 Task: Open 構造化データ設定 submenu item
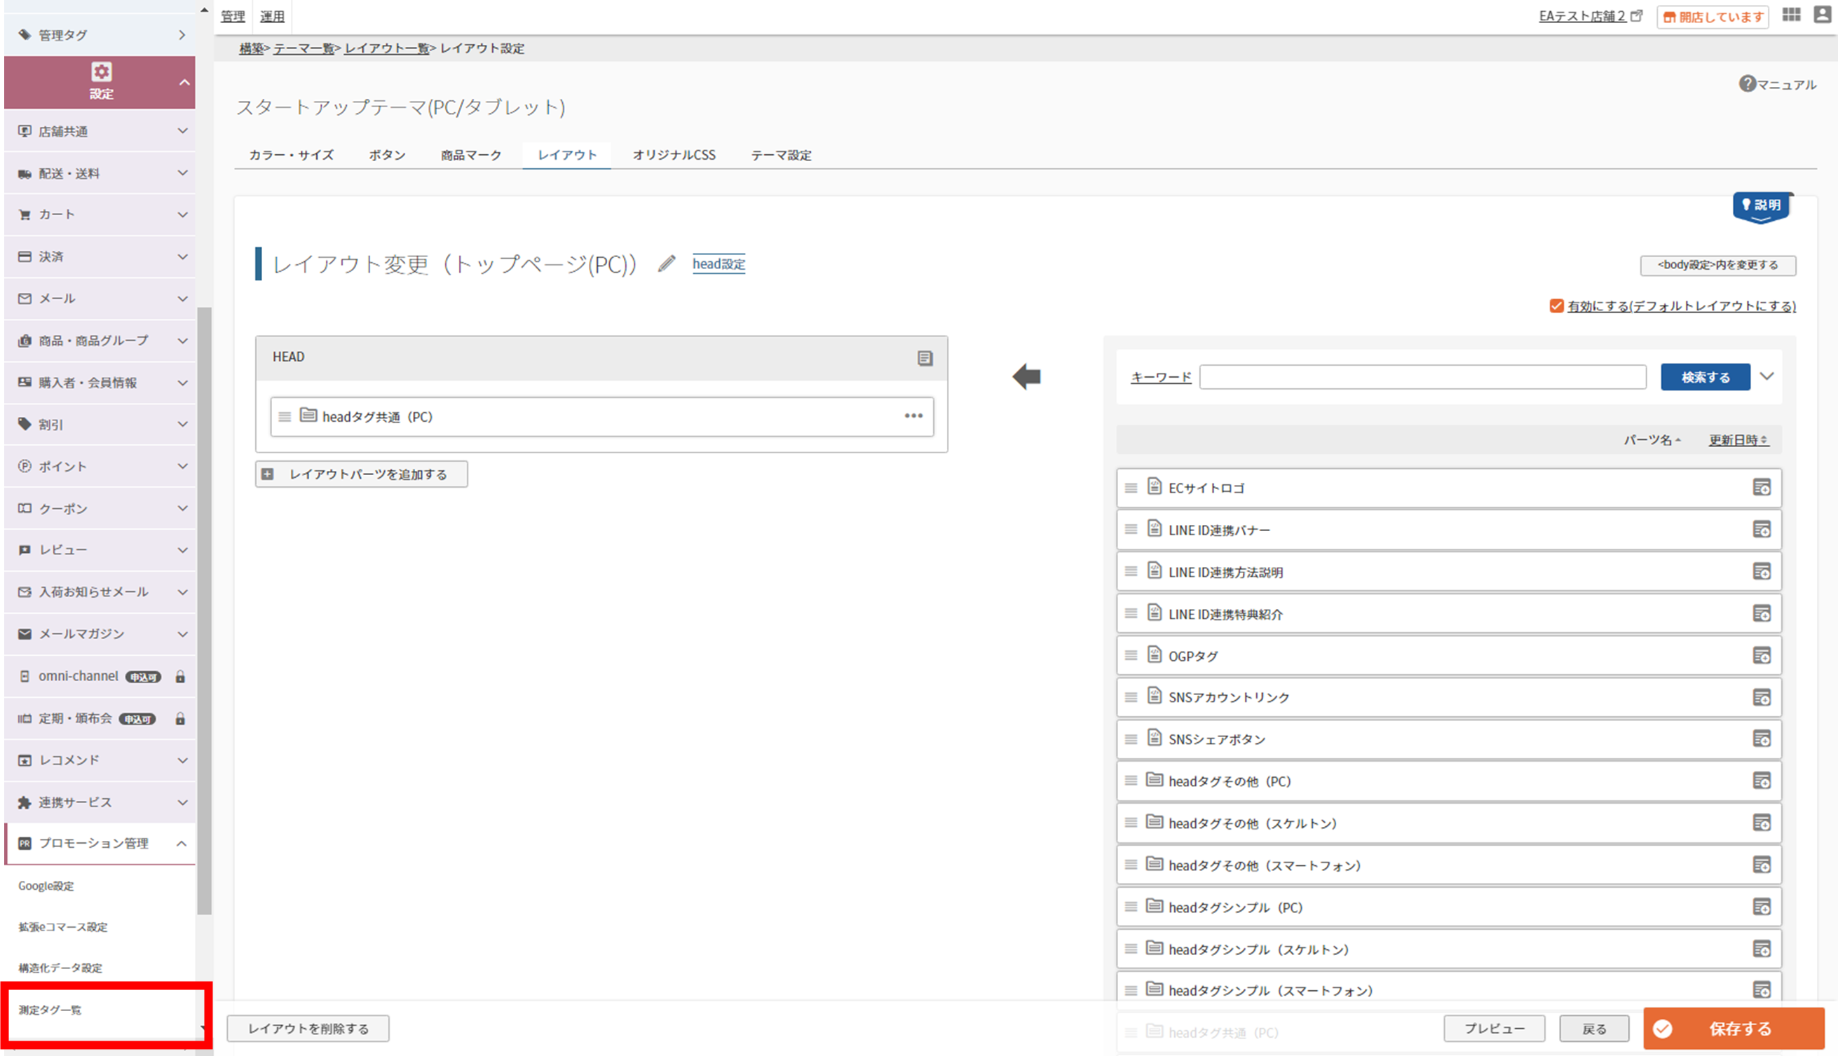(x=60, y=968)
